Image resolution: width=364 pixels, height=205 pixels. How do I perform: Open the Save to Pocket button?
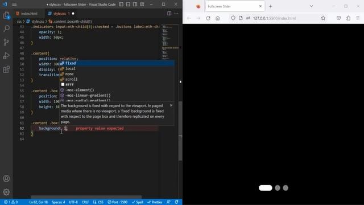tap(339, 18)
